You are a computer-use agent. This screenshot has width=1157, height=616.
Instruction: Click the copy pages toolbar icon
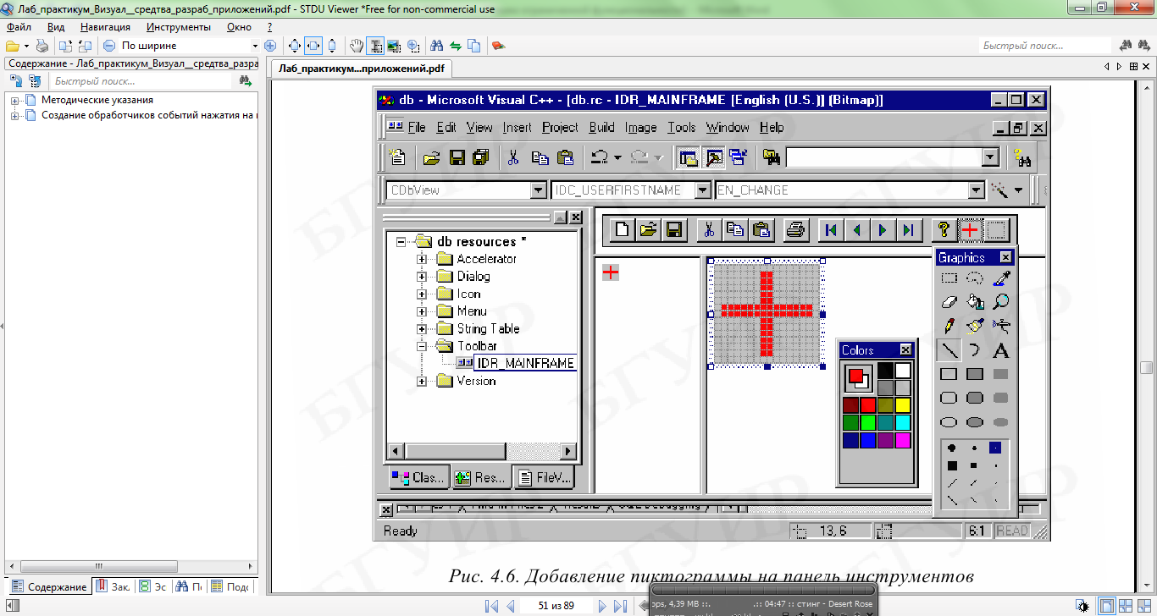coord(474,46)
